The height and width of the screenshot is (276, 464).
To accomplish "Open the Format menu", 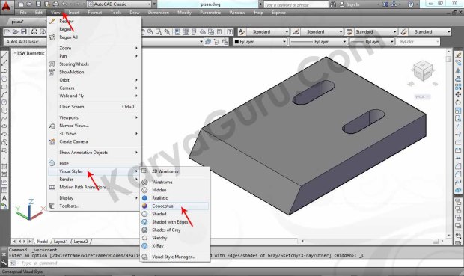I will 95,13.
